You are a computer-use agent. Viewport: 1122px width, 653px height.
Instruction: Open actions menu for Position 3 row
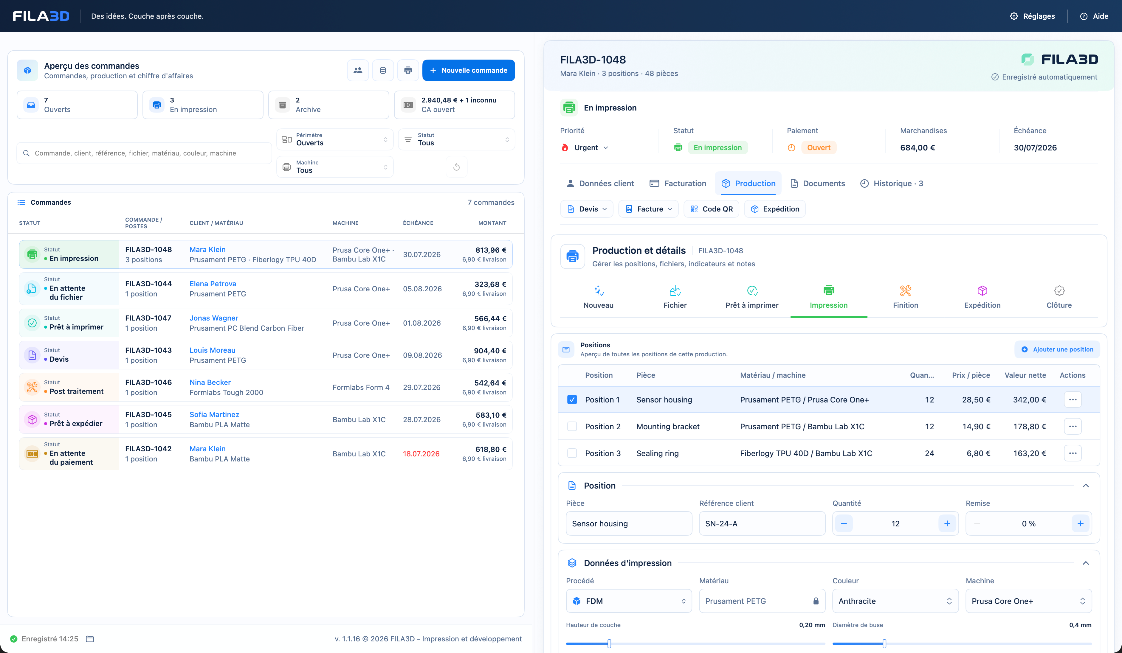click(1073, 453)
